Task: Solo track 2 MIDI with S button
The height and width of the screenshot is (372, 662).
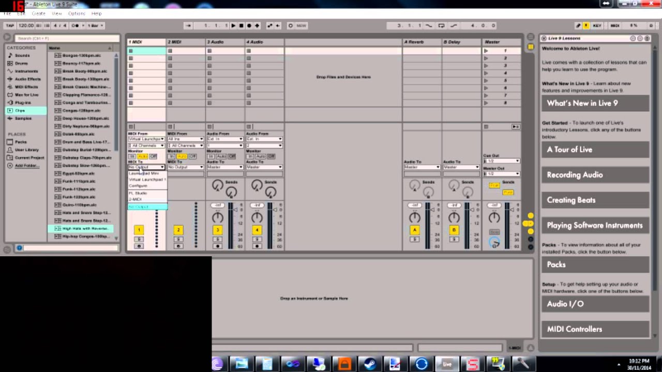Action: tap(178, 239)
